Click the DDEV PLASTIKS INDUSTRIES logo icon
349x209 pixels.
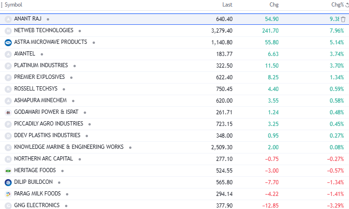8,136
